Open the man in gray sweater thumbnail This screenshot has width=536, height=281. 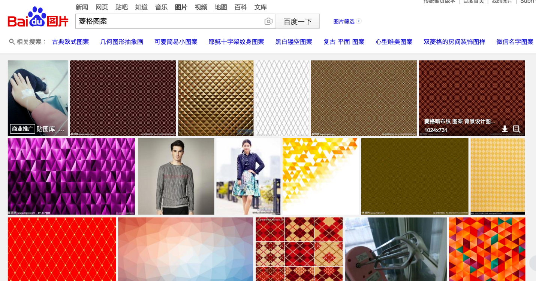pyautogui.click(x=176, y=176)
